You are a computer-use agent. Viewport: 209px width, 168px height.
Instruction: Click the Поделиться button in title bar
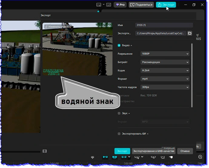pos(141,5)
